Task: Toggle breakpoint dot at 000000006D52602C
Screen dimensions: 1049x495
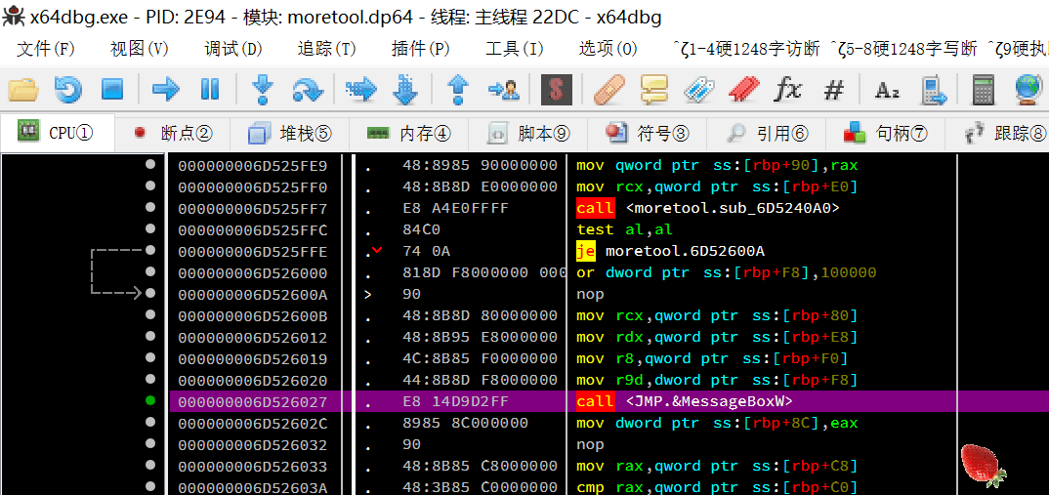Action: pos(150,422)
